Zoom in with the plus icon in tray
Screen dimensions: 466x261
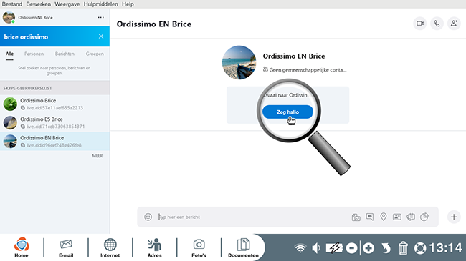368,248
